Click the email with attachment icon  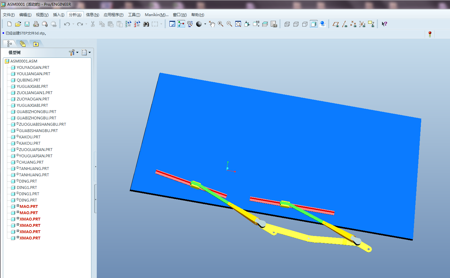tap(45, 24)
